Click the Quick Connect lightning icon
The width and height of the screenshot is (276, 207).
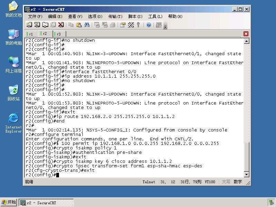[x=37, y=25]
